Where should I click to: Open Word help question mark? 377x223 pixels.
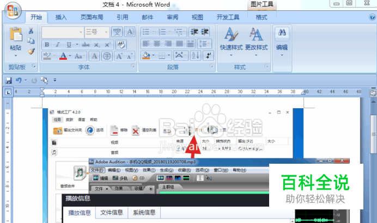(x=372, y=17)
